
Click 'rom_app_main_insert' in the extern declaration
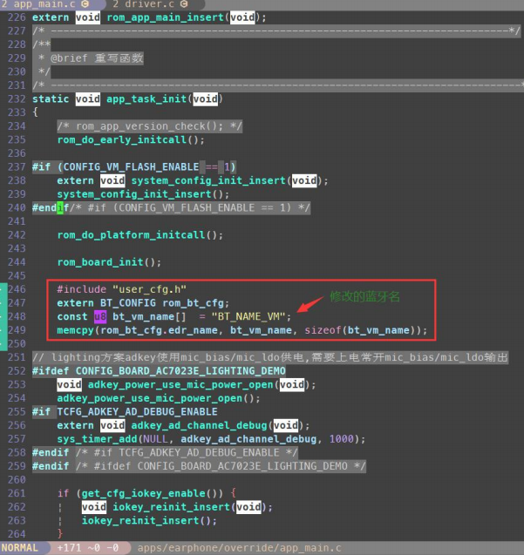[166, 17]
